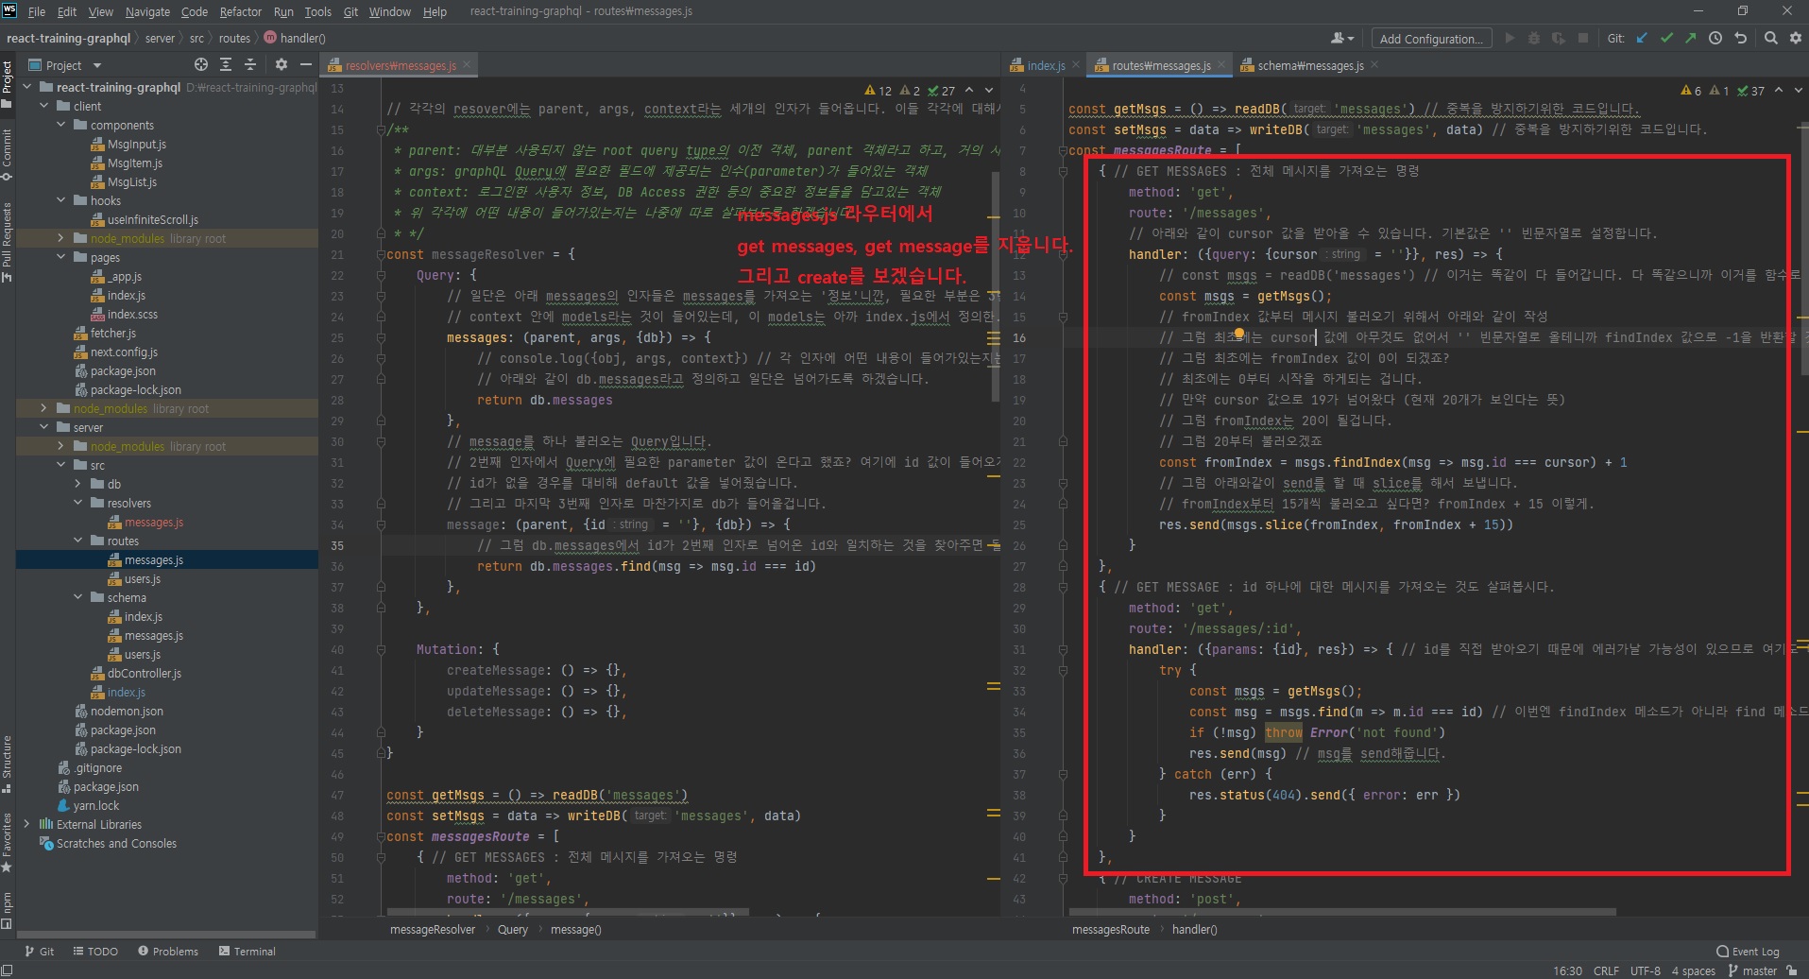Screen dimensions: 1809x979
Task: Open the Terminal tool window
Action: tap(247, 952)
